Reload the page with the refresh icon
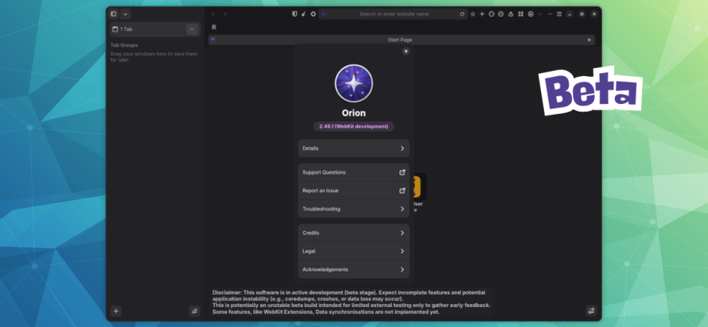708x327 pixels. (x=462, y=14)
